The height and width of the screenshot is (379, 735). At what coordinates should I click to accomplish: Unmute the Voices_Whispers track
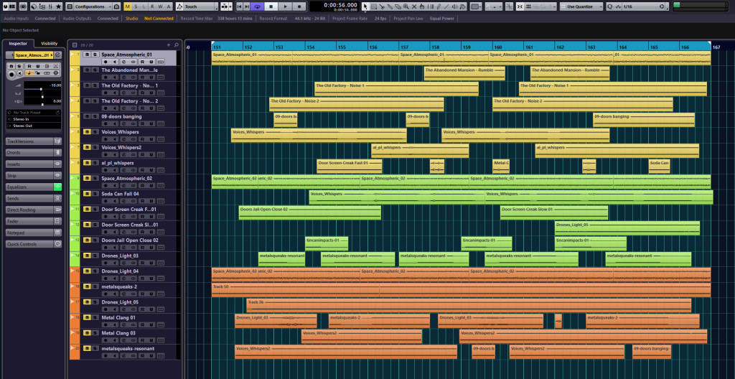point(87,132)
